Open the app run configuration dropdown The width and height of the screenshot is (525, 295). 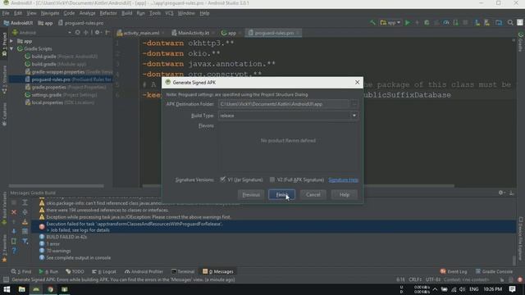pyautogui.click(x=390, y=23)
